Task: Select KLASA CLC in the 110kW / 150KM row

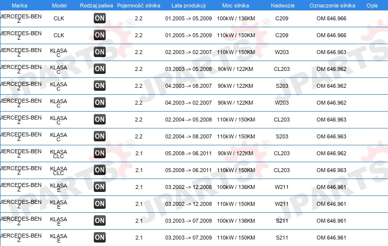Action: (59, 171)
